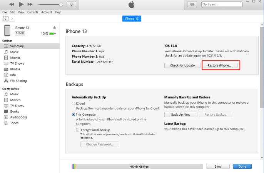
Task: Select the iCloud backup radio button
Action: pos(73,103)
